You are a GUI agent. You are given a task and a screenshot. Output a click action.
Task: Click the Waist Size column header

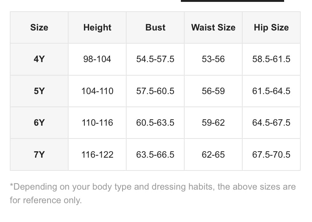[x=213, y=27]
